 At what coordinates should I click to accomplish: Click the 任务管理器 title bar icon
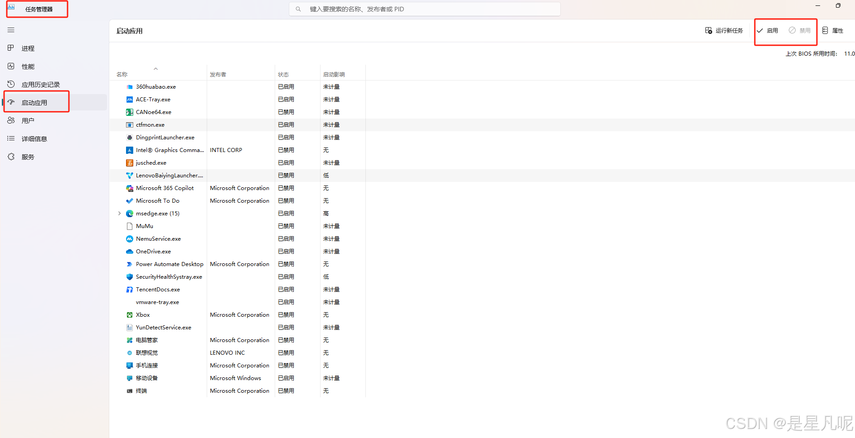(11, 8)
